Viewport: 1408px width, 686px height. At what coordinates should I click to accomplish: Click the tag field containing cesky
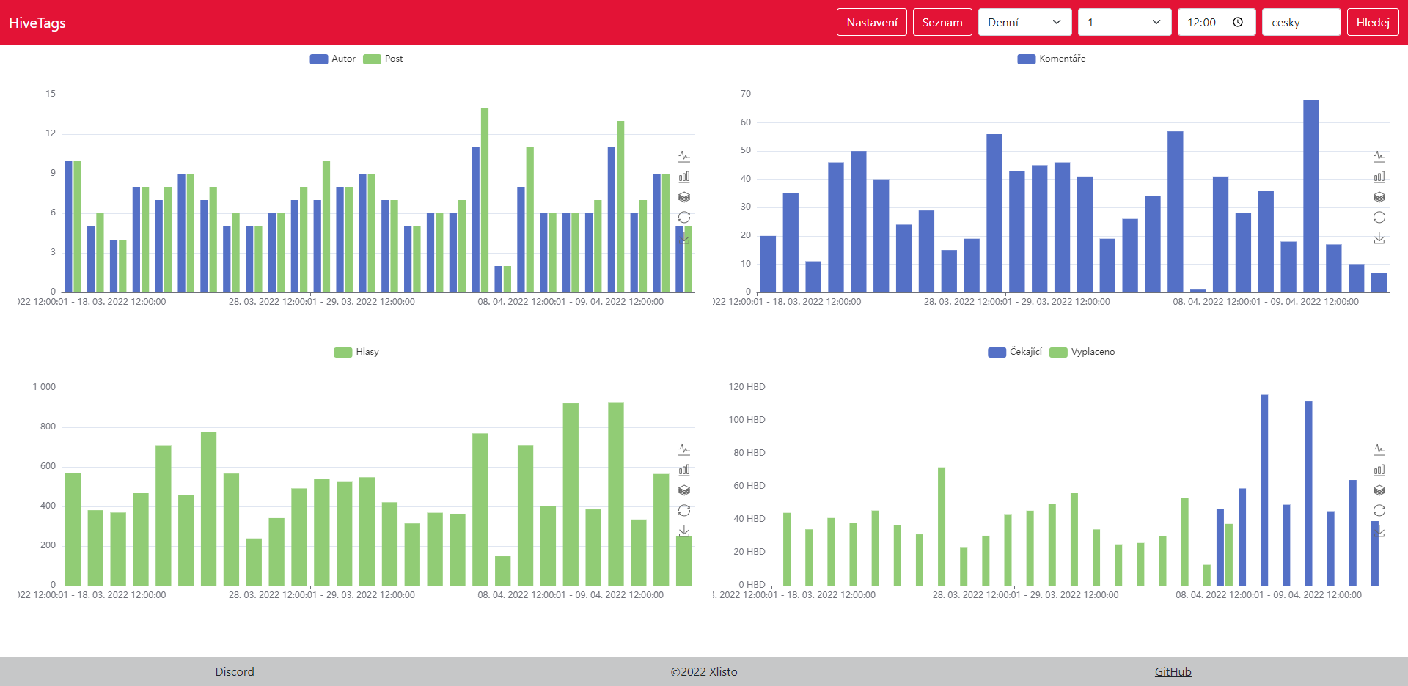[x=1302, y=22]
